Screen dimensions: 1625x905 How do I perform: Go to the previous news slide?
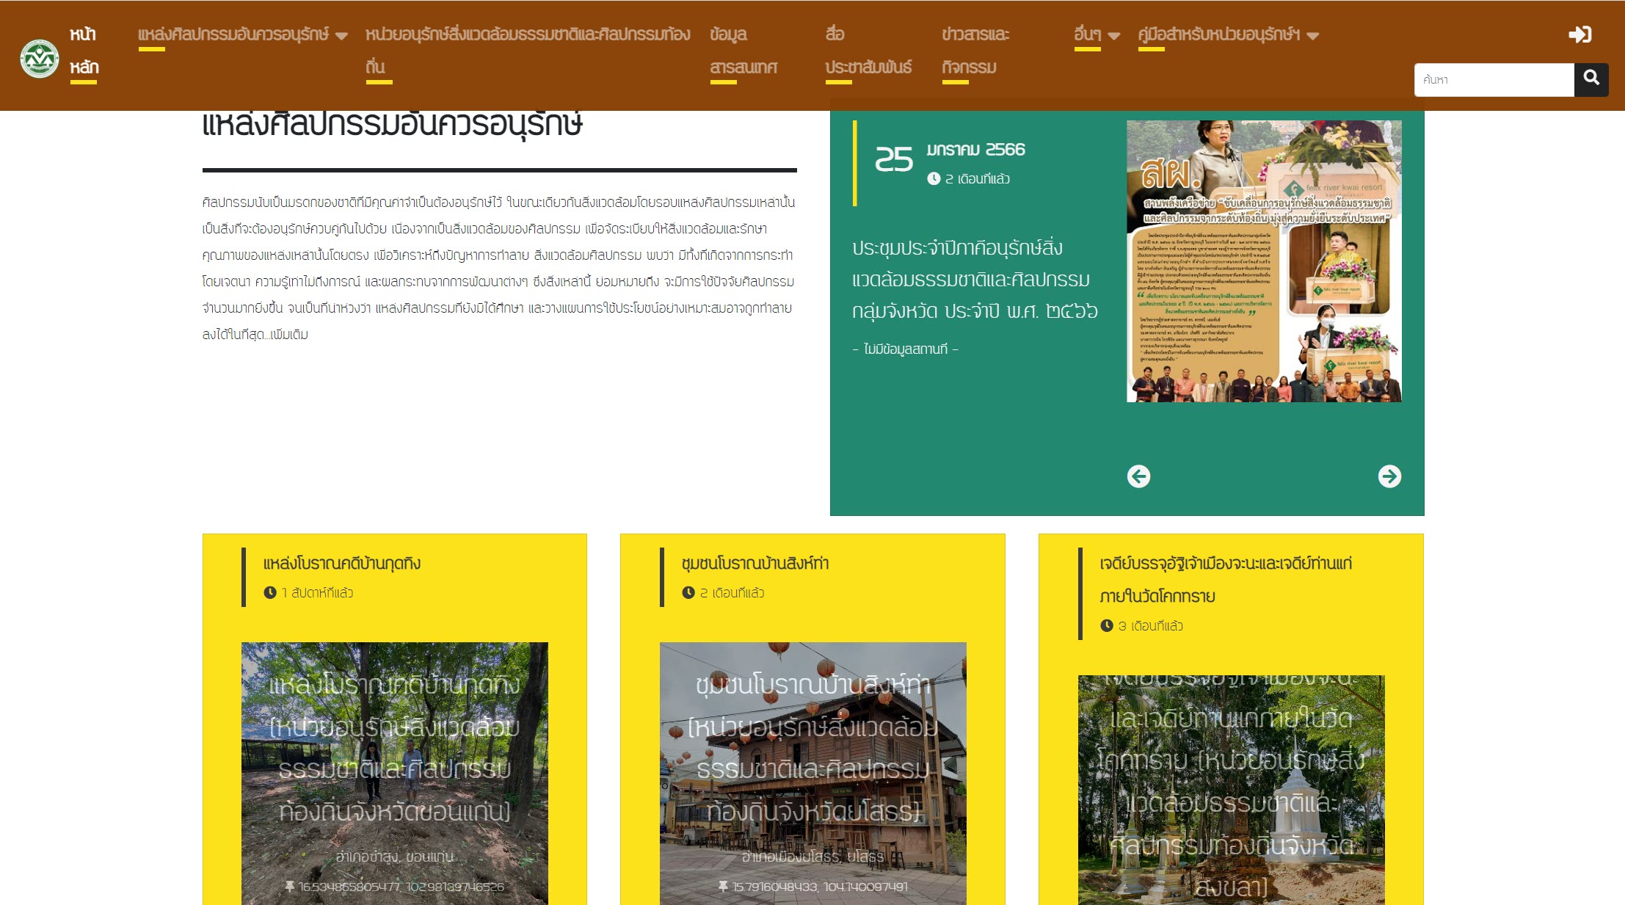coord(1138,476)
